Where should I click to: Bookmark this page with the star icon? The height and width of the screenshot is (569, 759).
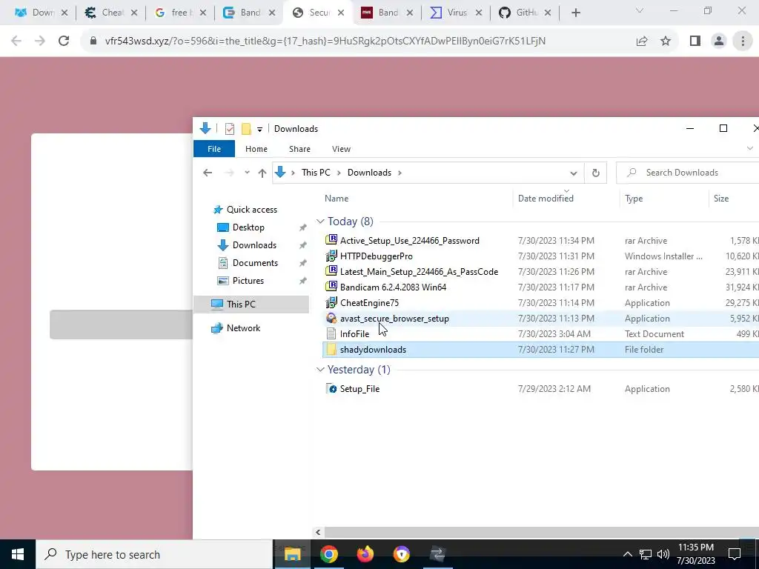pyautogui.click(x=666, y=41)
